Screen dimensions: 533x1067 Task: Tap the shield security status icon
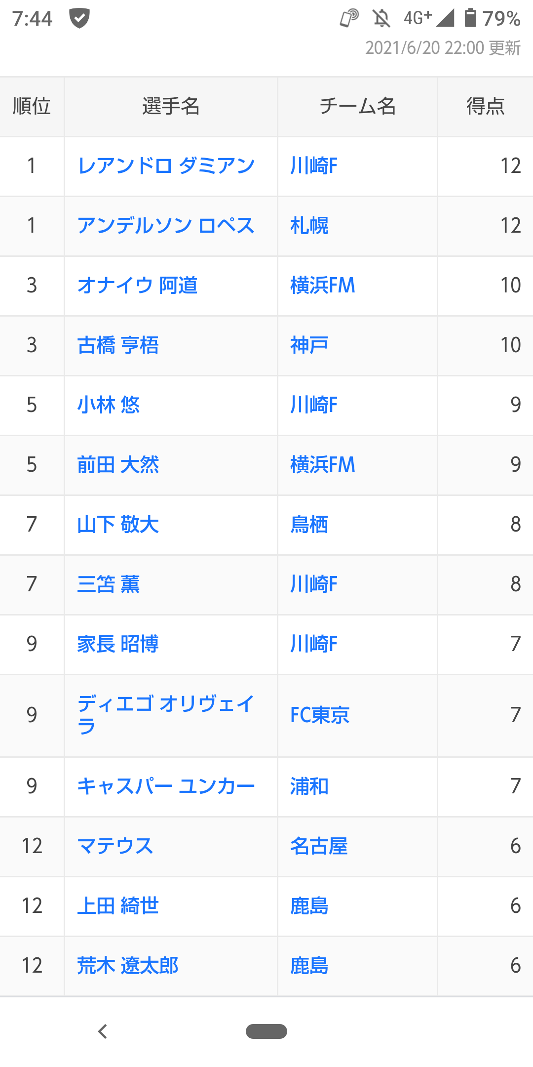pyautogui.click(x=79, y=19)
